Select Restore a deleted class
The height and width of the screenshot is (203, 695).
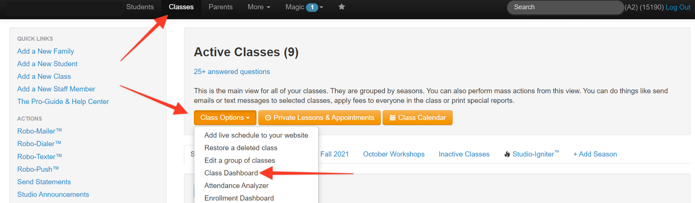(241, 148)
